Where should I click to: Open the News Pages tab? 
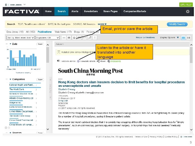point(110,11)
